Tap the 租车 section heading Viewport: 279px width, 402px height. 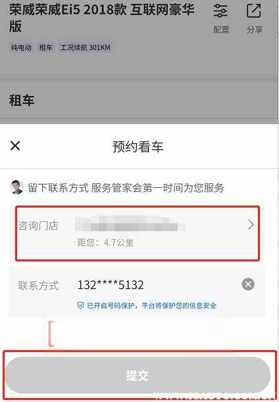point(22,100)
